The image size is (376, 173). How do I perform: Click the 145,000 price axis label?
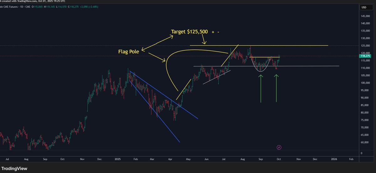[x=366, y=16]
